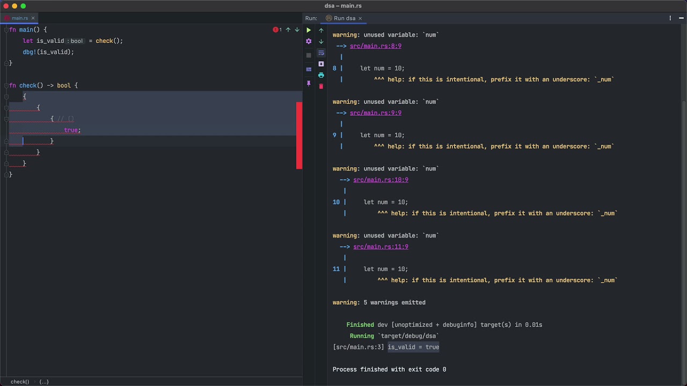Clear all console output with the red trash icon
The width and height of the screenshot is (687, 386).
coord(321,86)
